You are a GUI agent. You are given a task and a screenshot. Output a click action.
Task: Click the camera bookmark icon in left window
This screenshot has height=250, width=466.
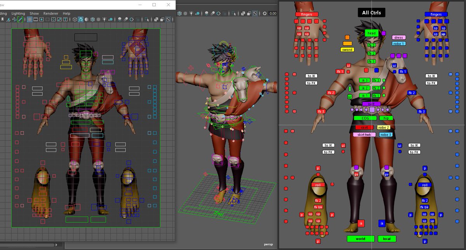pyautogui.click(x=2, y=19)
